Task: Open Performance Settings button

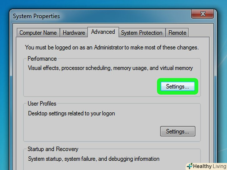Action: (177, 87)
